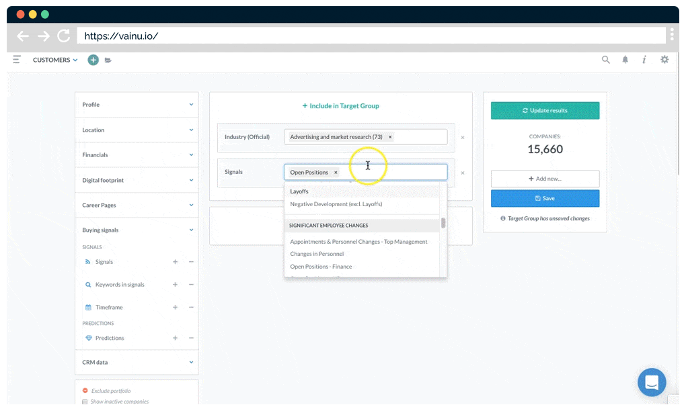Click the Update results button
Image resolution: width=686 pixels, height=409 pixels.
(x=545, y=111)
